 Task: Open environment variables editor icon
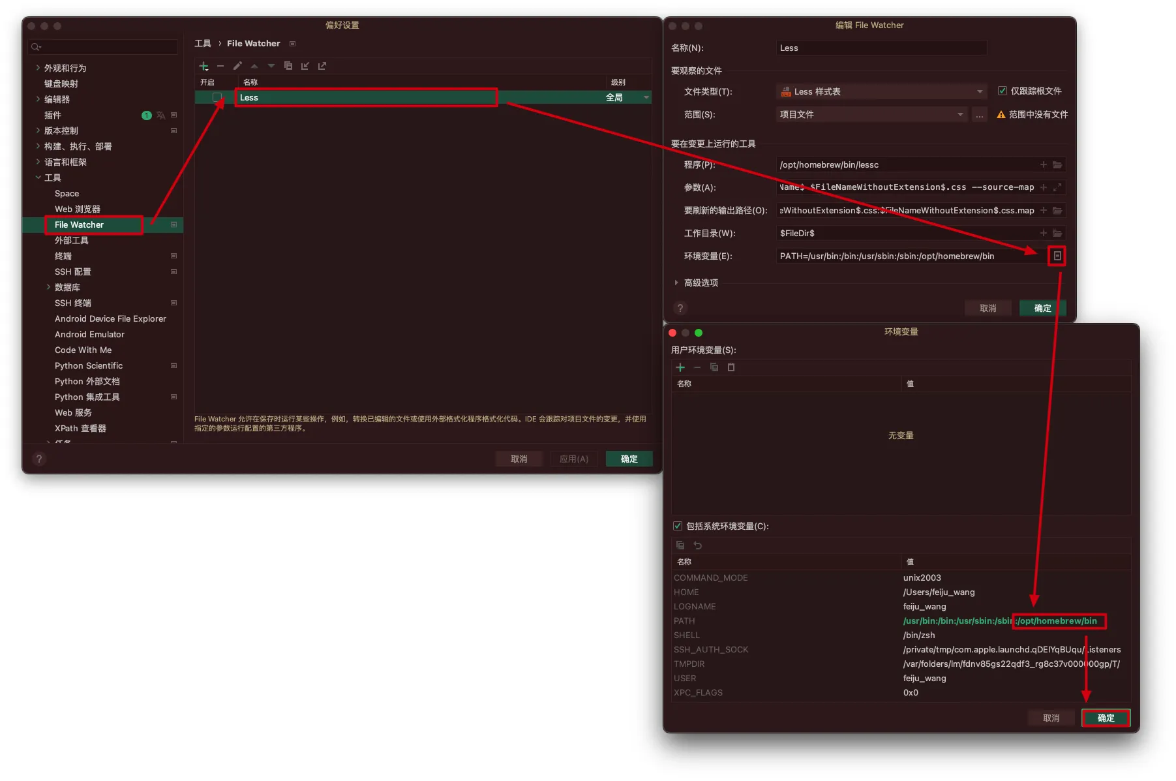pos(1057,256)
